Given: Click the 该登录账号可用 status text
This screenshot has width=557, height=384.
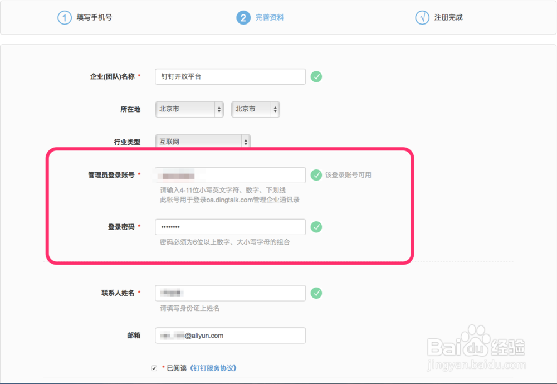Looking at the screenshot, I should (348, 175).
